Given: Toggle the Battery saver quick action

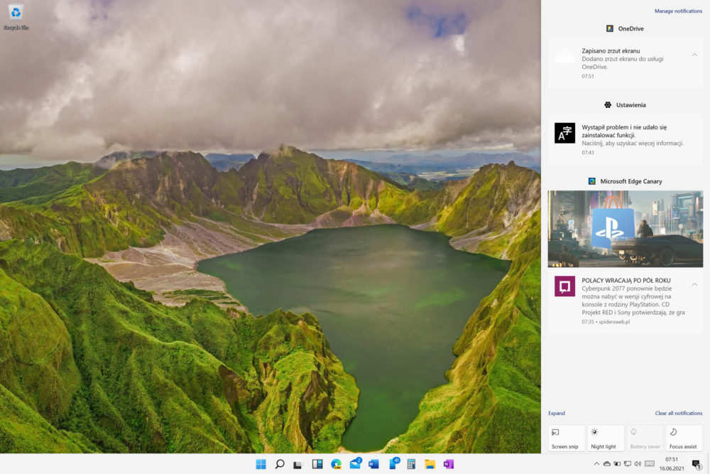Looking at the screenshot, I should pyautogui.click(x=645, y=438).
